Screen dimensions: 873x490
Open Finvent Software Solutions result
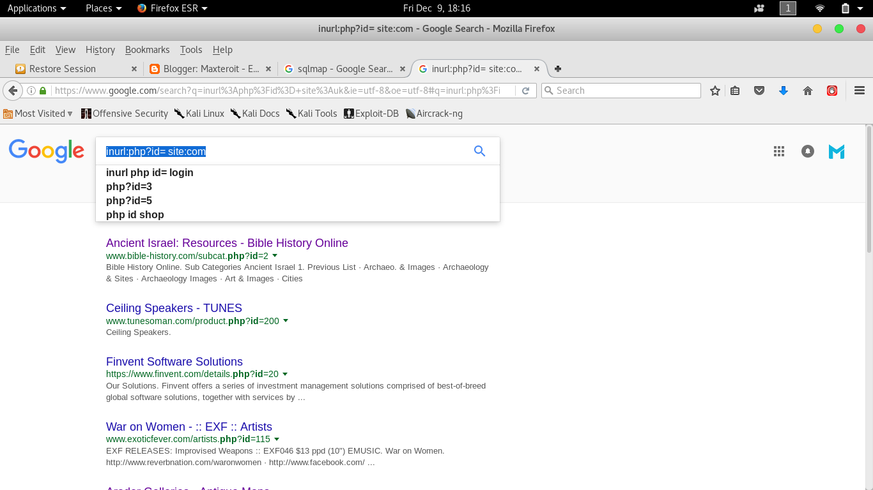point(174,362)
